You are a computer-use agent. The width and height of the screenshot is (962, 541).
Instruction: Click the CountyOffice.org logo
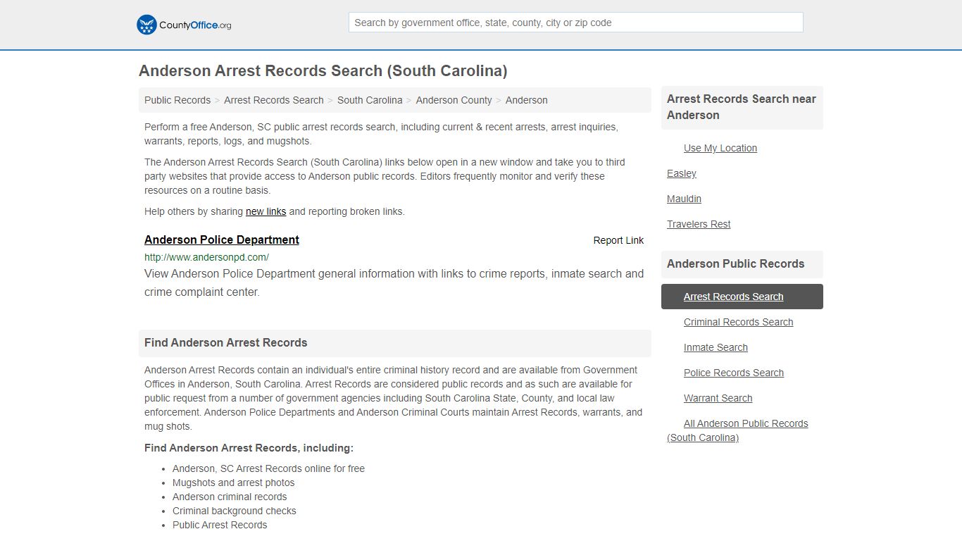click(184, 25)
